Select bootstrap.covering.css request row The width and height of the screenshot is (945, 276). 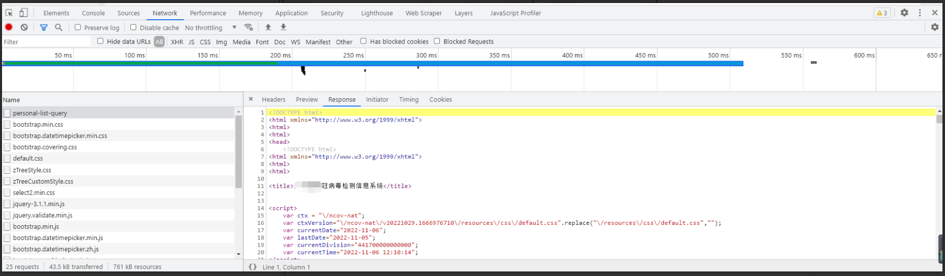click(119, 147)
